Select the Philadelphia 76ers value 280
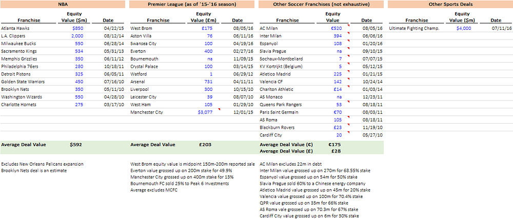The width and height of the screenshot is (513, 219). point(80,66)
